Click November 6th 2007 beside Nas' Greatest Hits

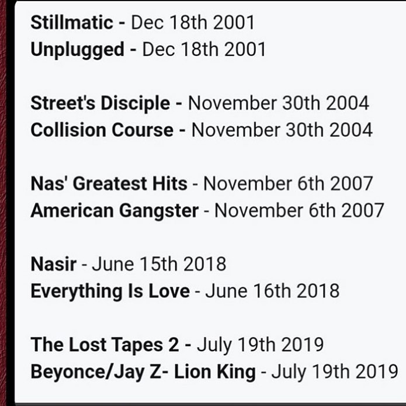[x=288, y=183]
